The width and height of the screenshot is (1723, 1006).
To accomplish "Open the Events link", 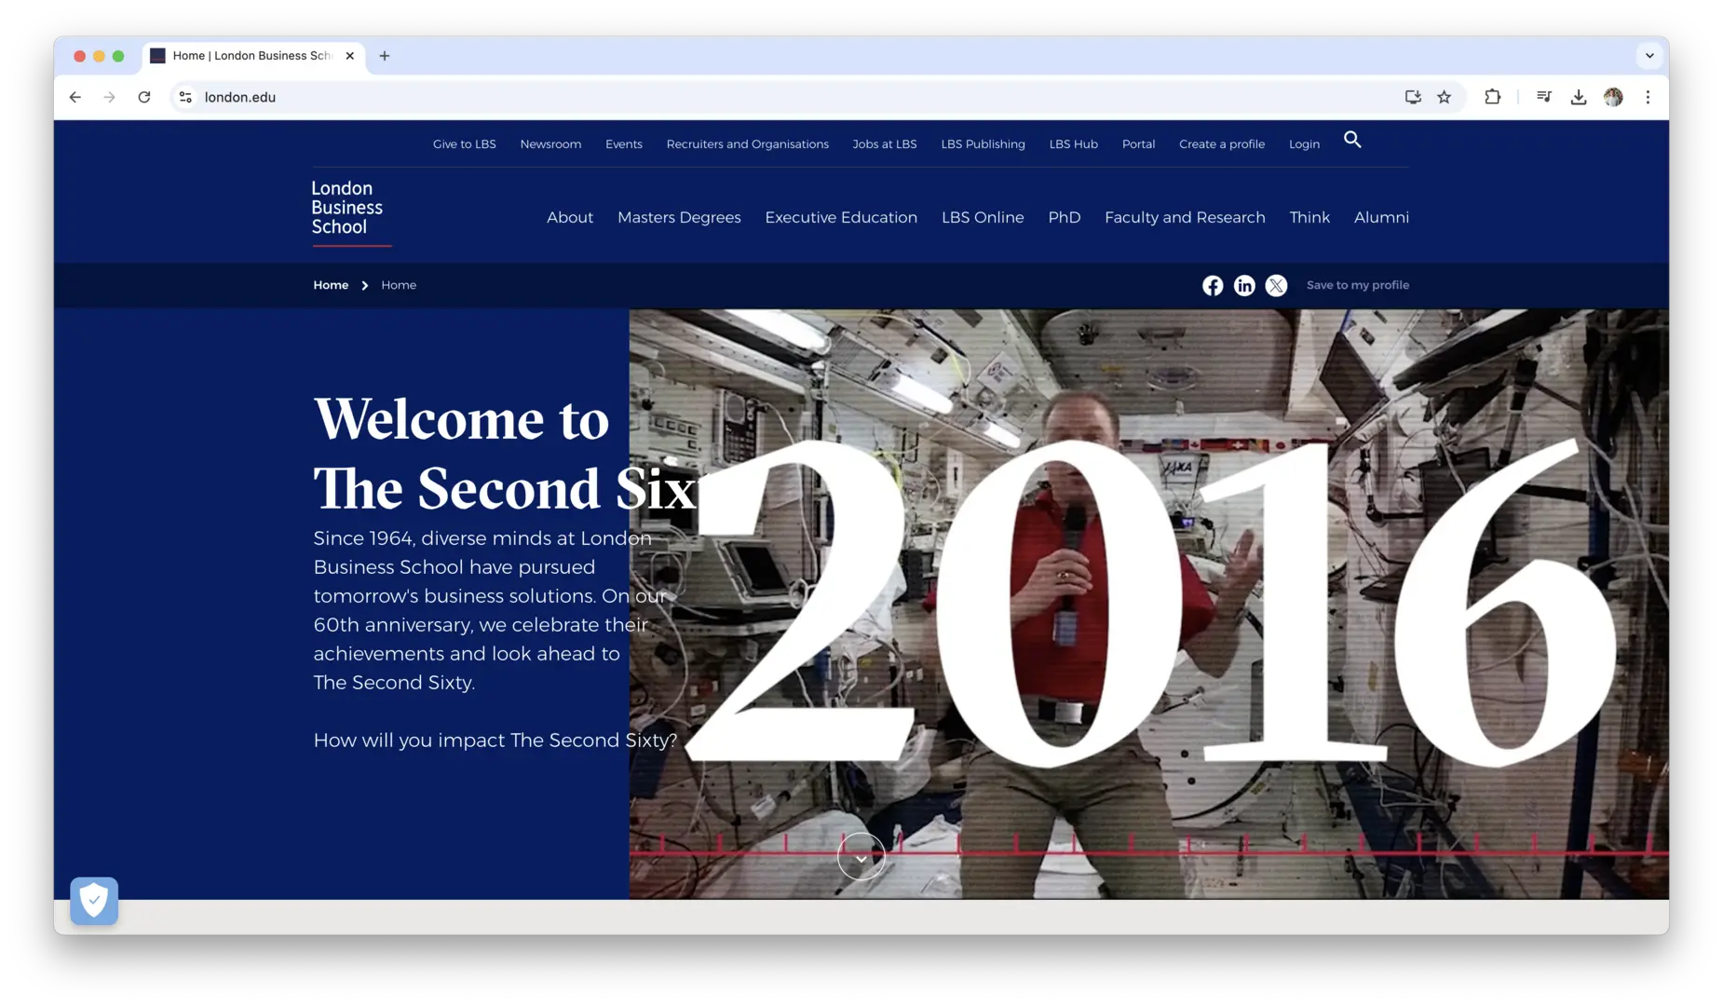I will [624, 144].
